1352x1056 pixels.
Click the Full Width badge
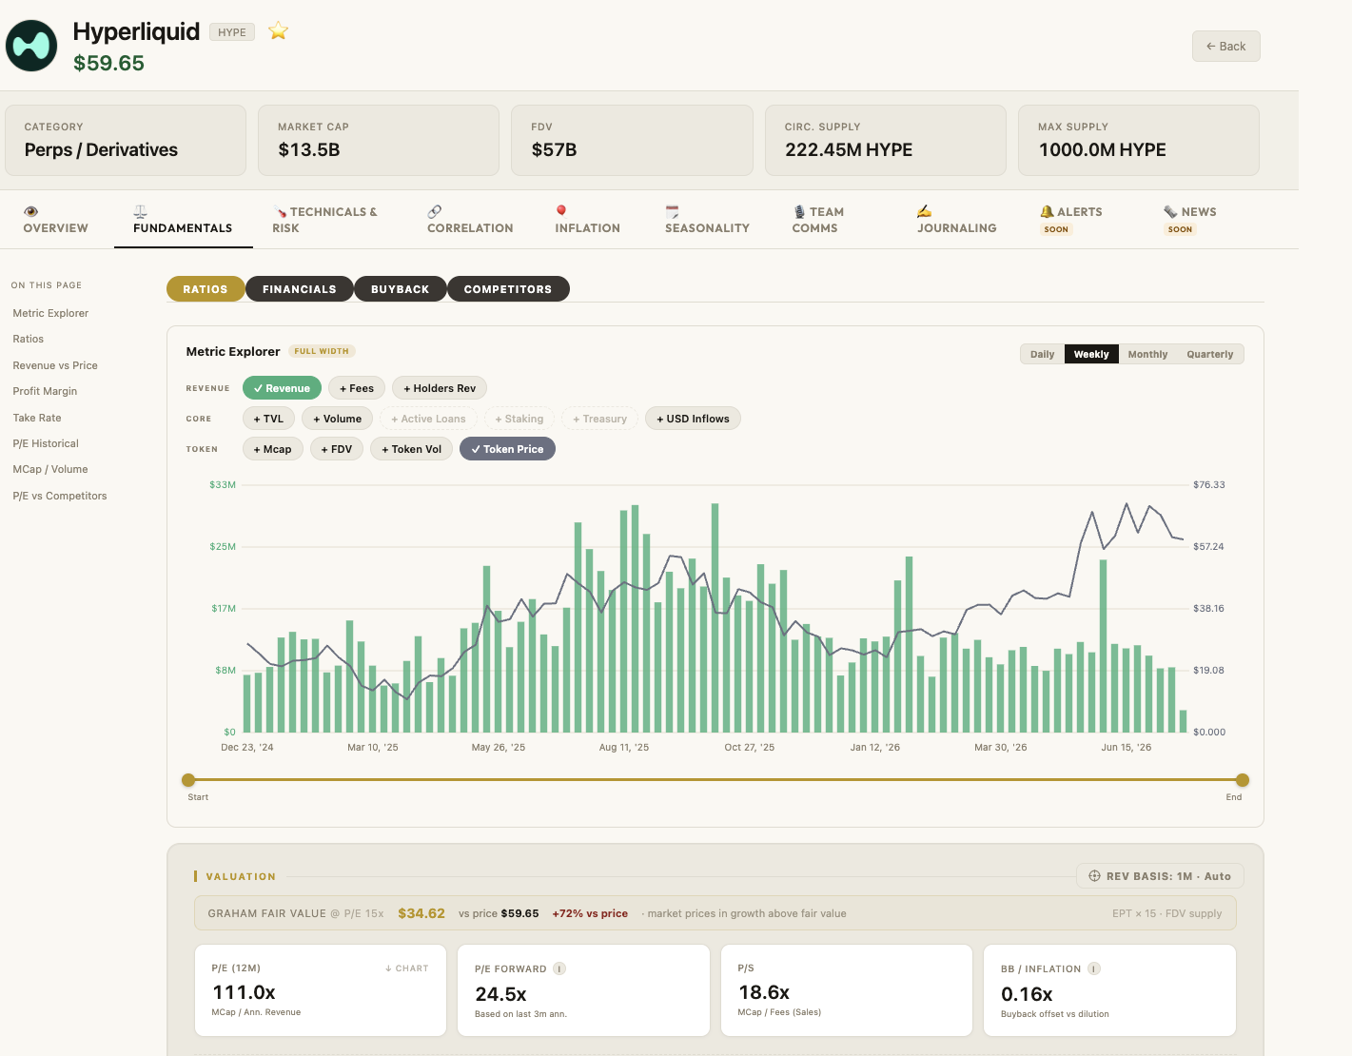click(x=322, y=351)
